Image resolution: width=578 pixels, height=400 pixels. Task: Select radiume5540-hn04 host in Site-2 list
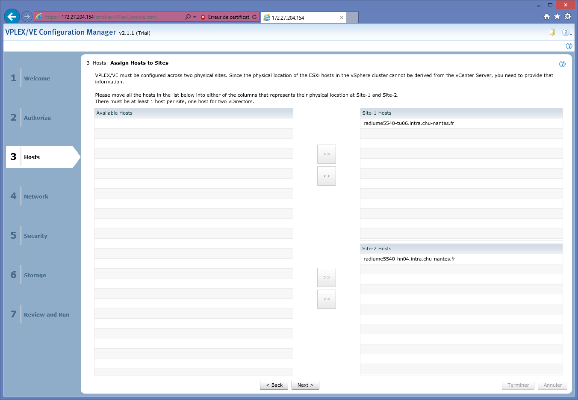point(409,259)
